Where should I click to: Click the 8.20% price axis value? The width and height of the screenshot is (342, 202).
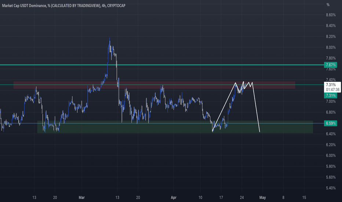click(x=331, y=36)
